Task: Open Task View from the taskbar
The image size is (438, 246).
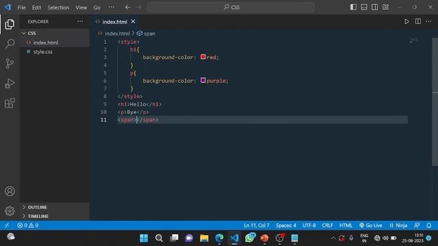Action: pyautogui.click(x=174, y=238)
